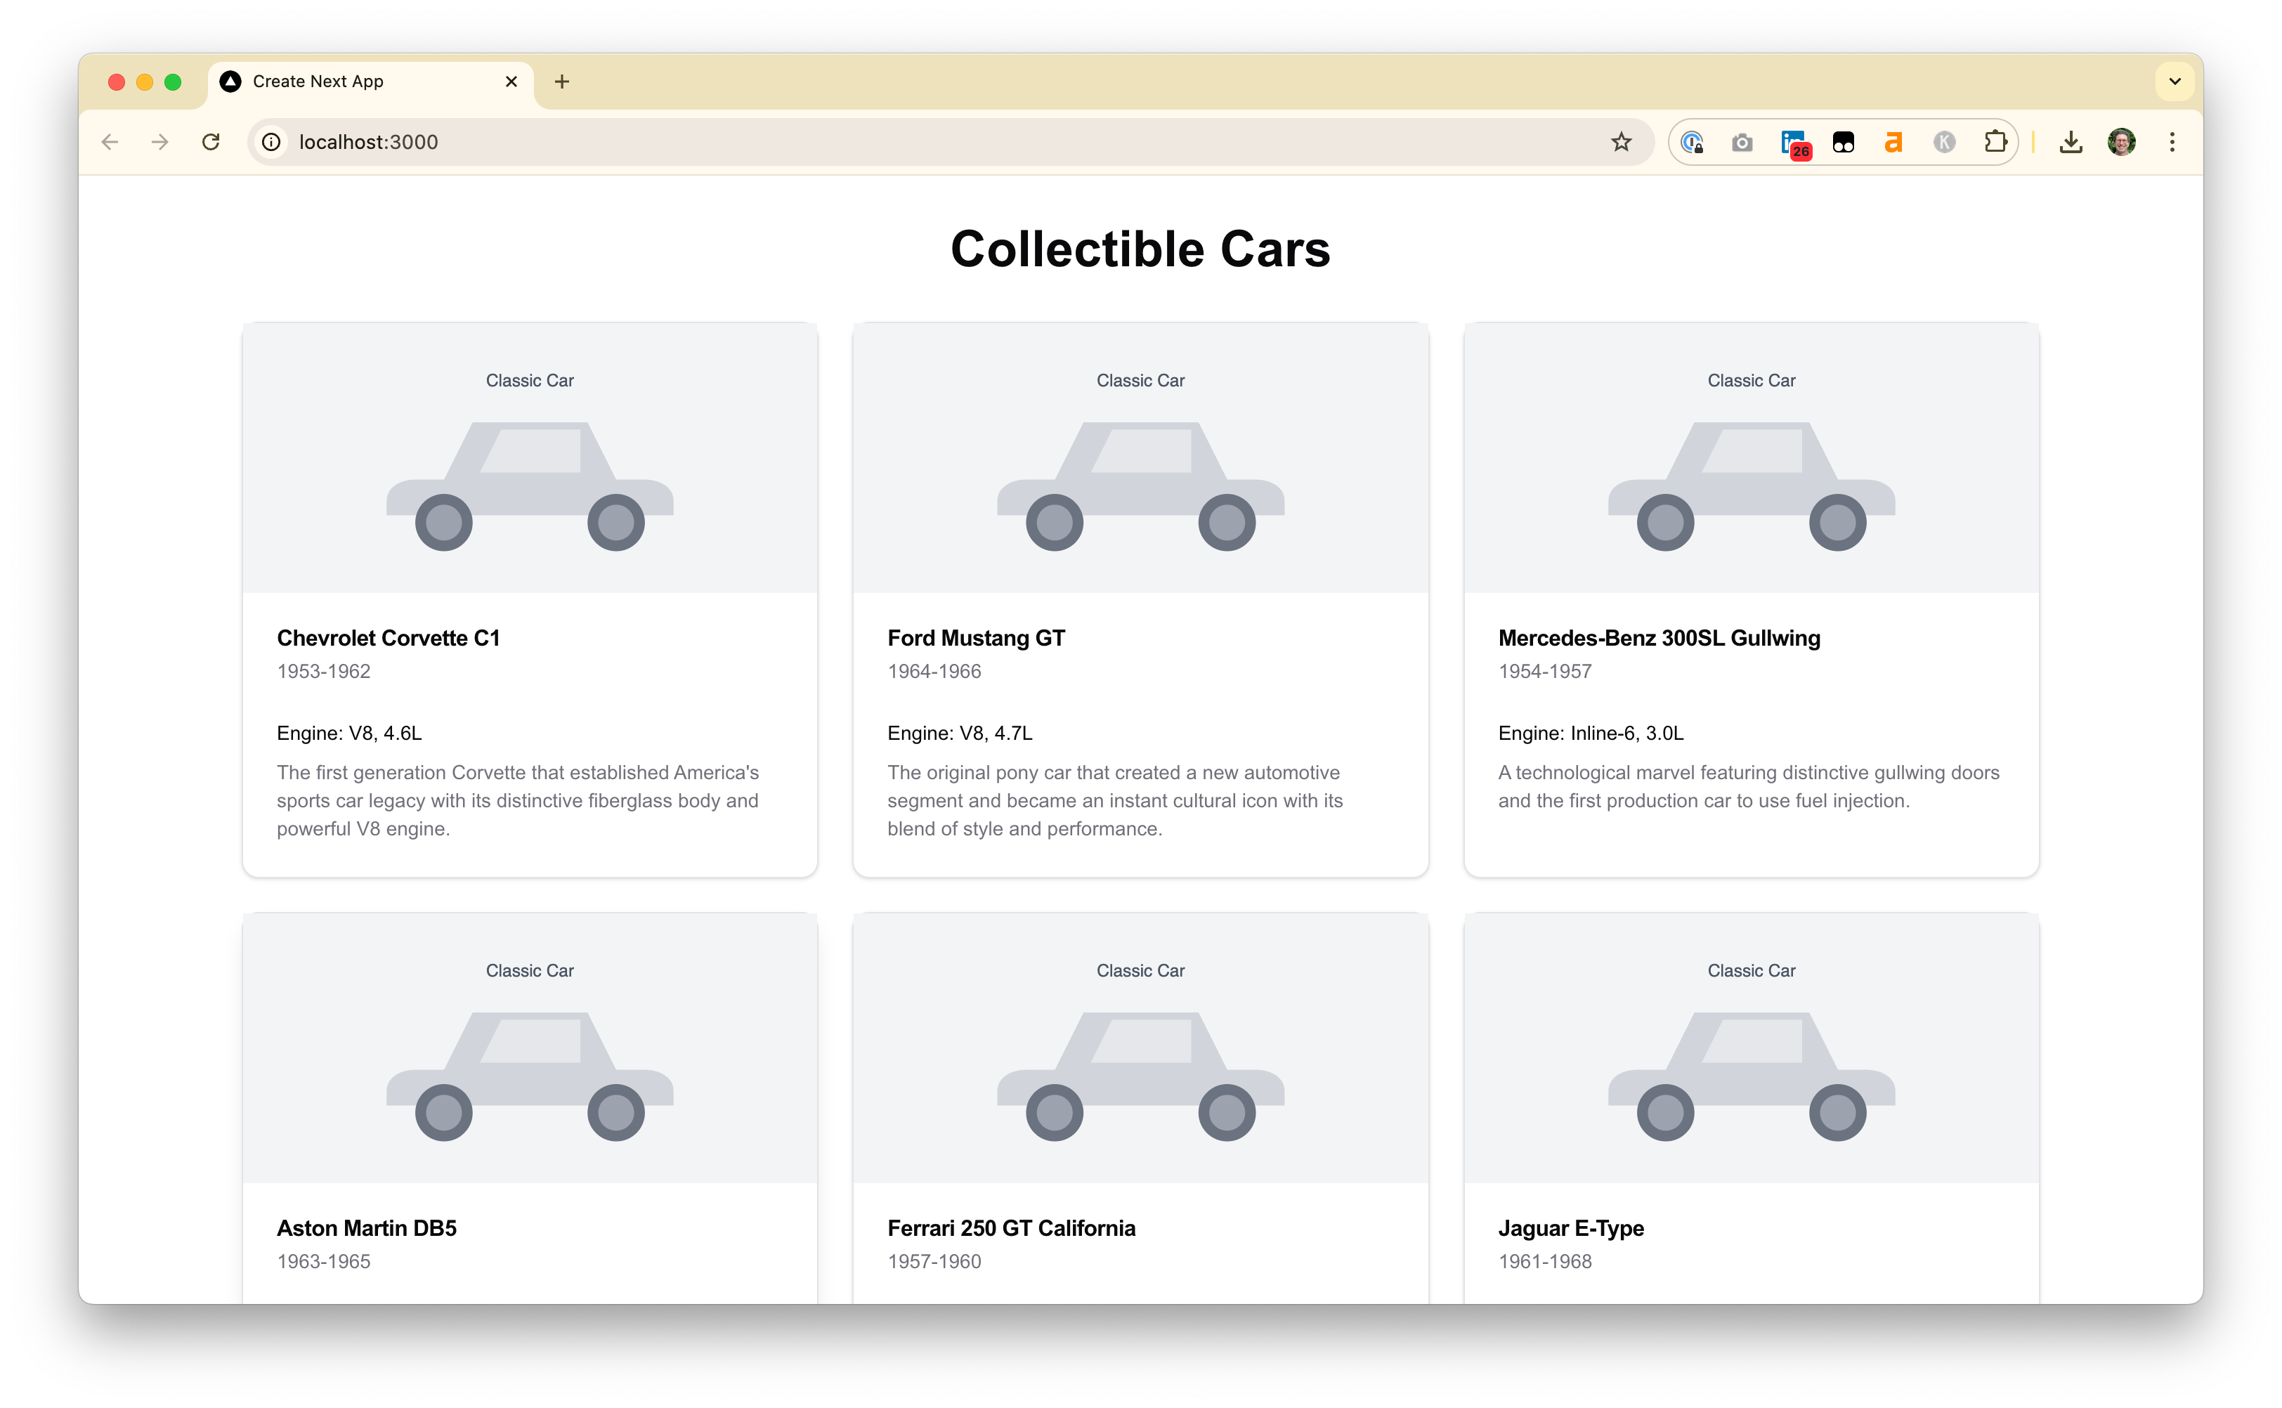Click the browser page refresh button
This screenshot has height=1408, width=2282.
(x=212, y=142)
